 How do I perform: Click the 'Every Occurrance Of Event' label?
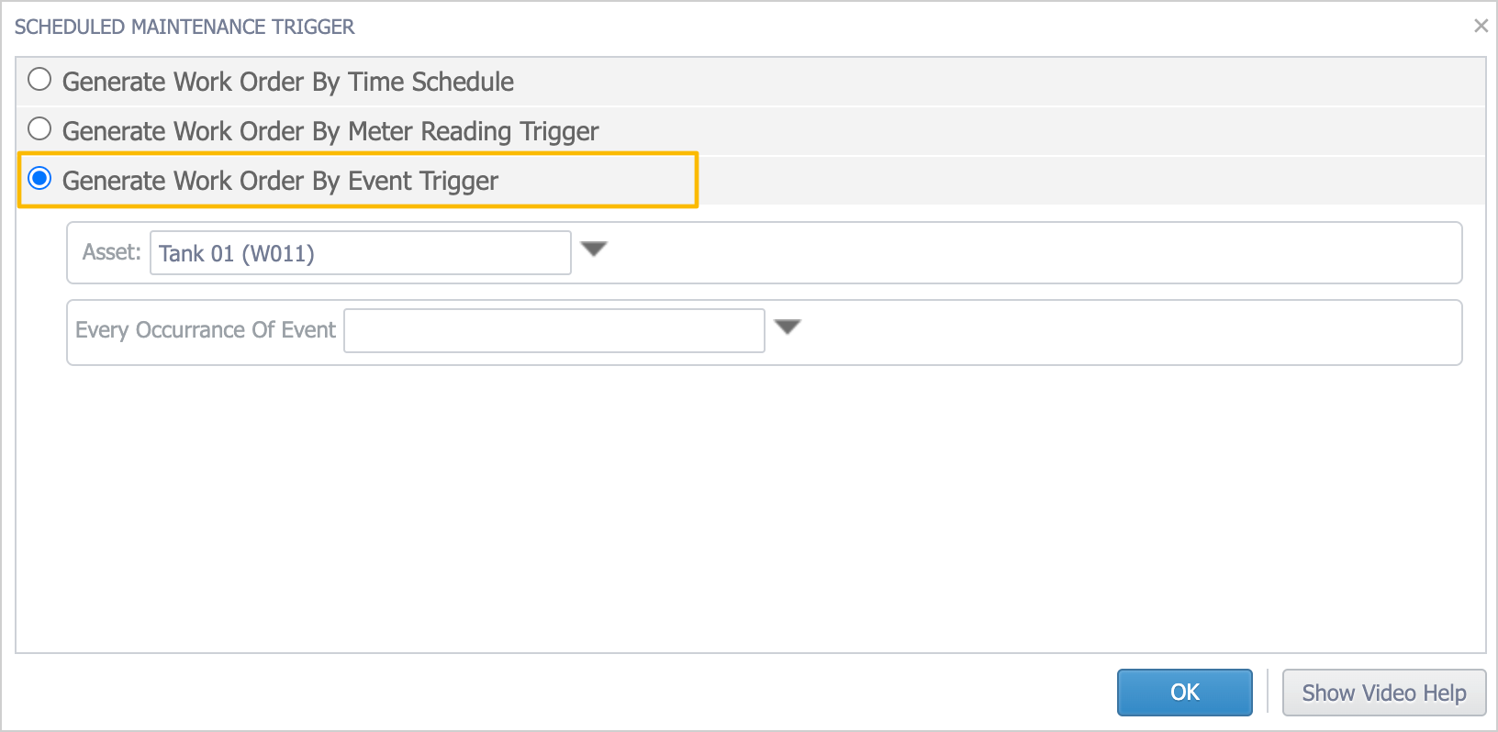pos(206,330)
